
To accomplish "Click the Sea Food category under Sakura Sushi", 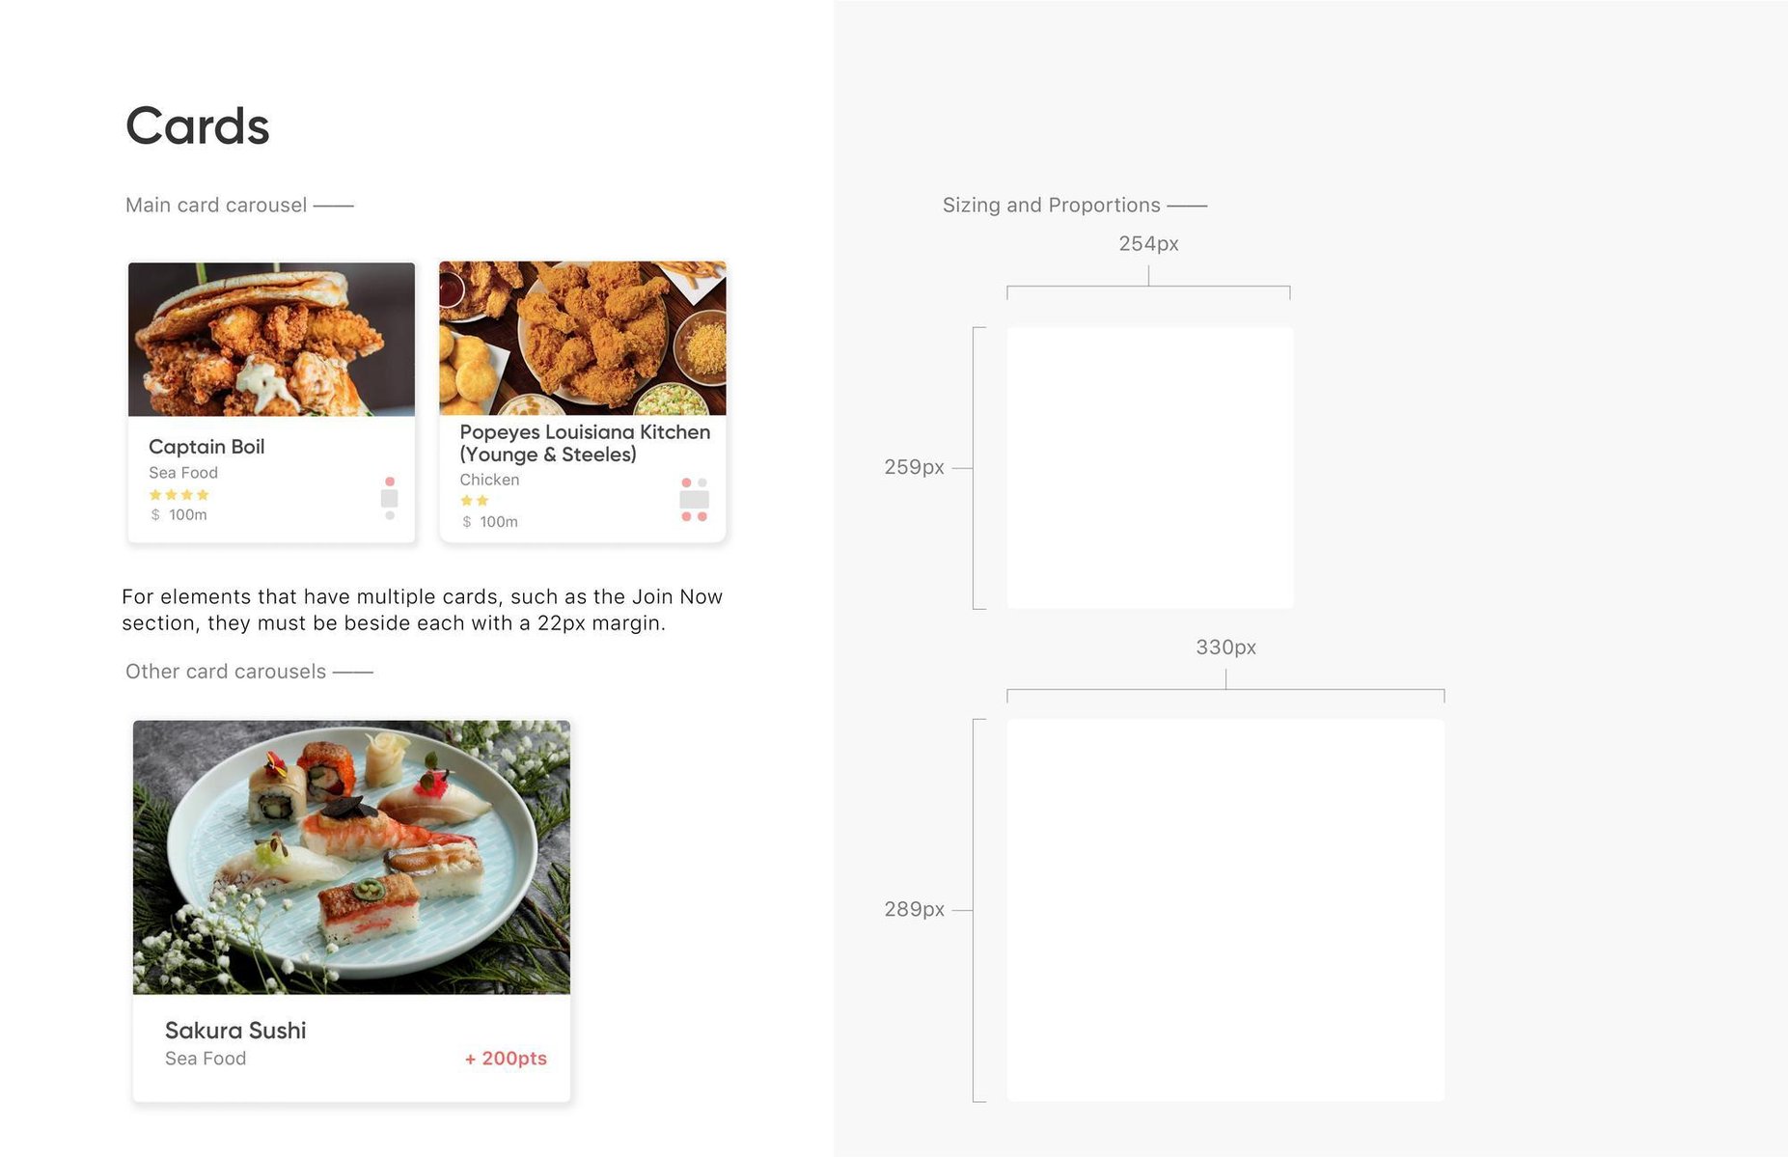I will pos(206,1059).
